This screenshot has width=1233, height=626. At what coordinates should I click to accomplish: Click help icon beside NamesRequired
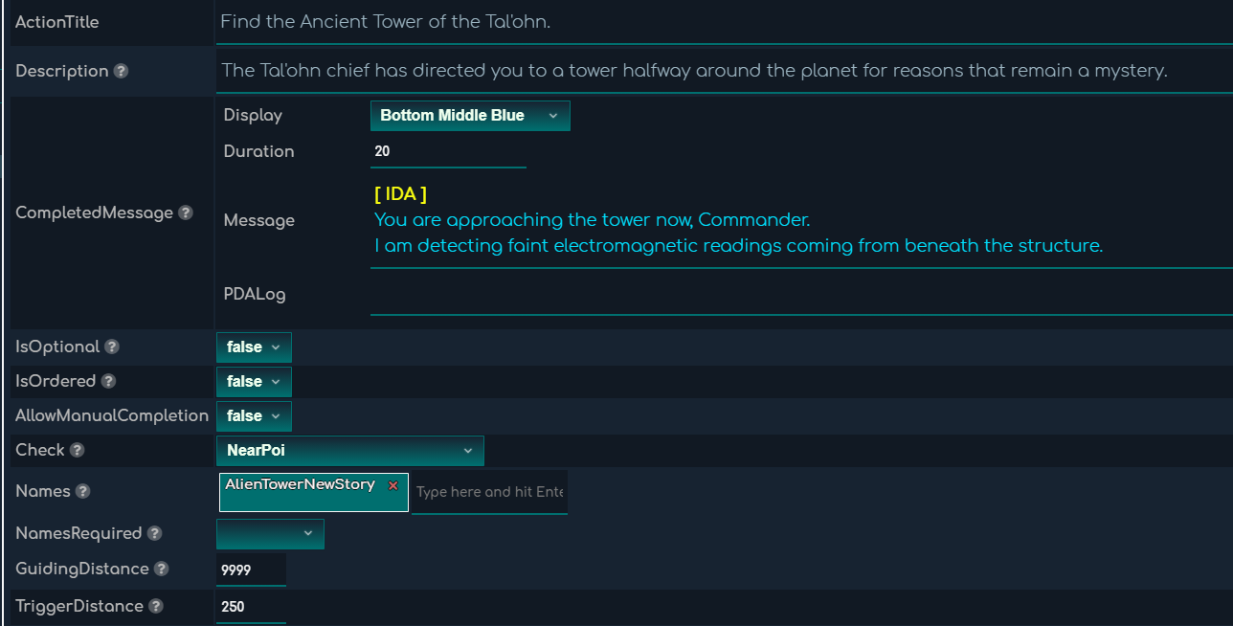(154, 533)
